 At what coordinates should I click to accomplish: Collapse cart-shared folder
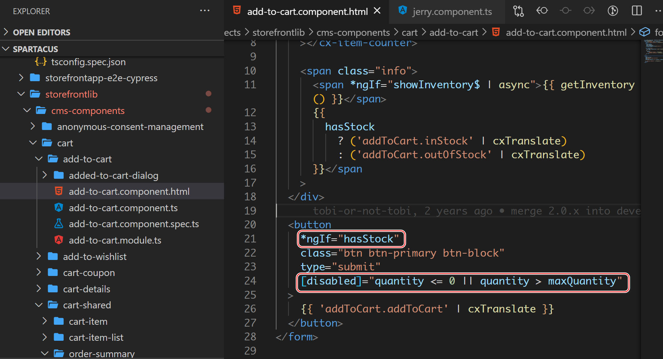(x=39, y=305)
